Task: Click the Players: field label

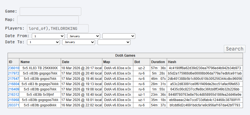Action: tap(15, 28)
